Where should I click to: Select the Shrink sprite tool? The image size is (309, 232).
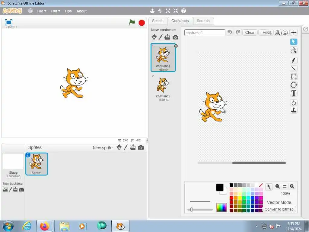click(x=176, y=11)
